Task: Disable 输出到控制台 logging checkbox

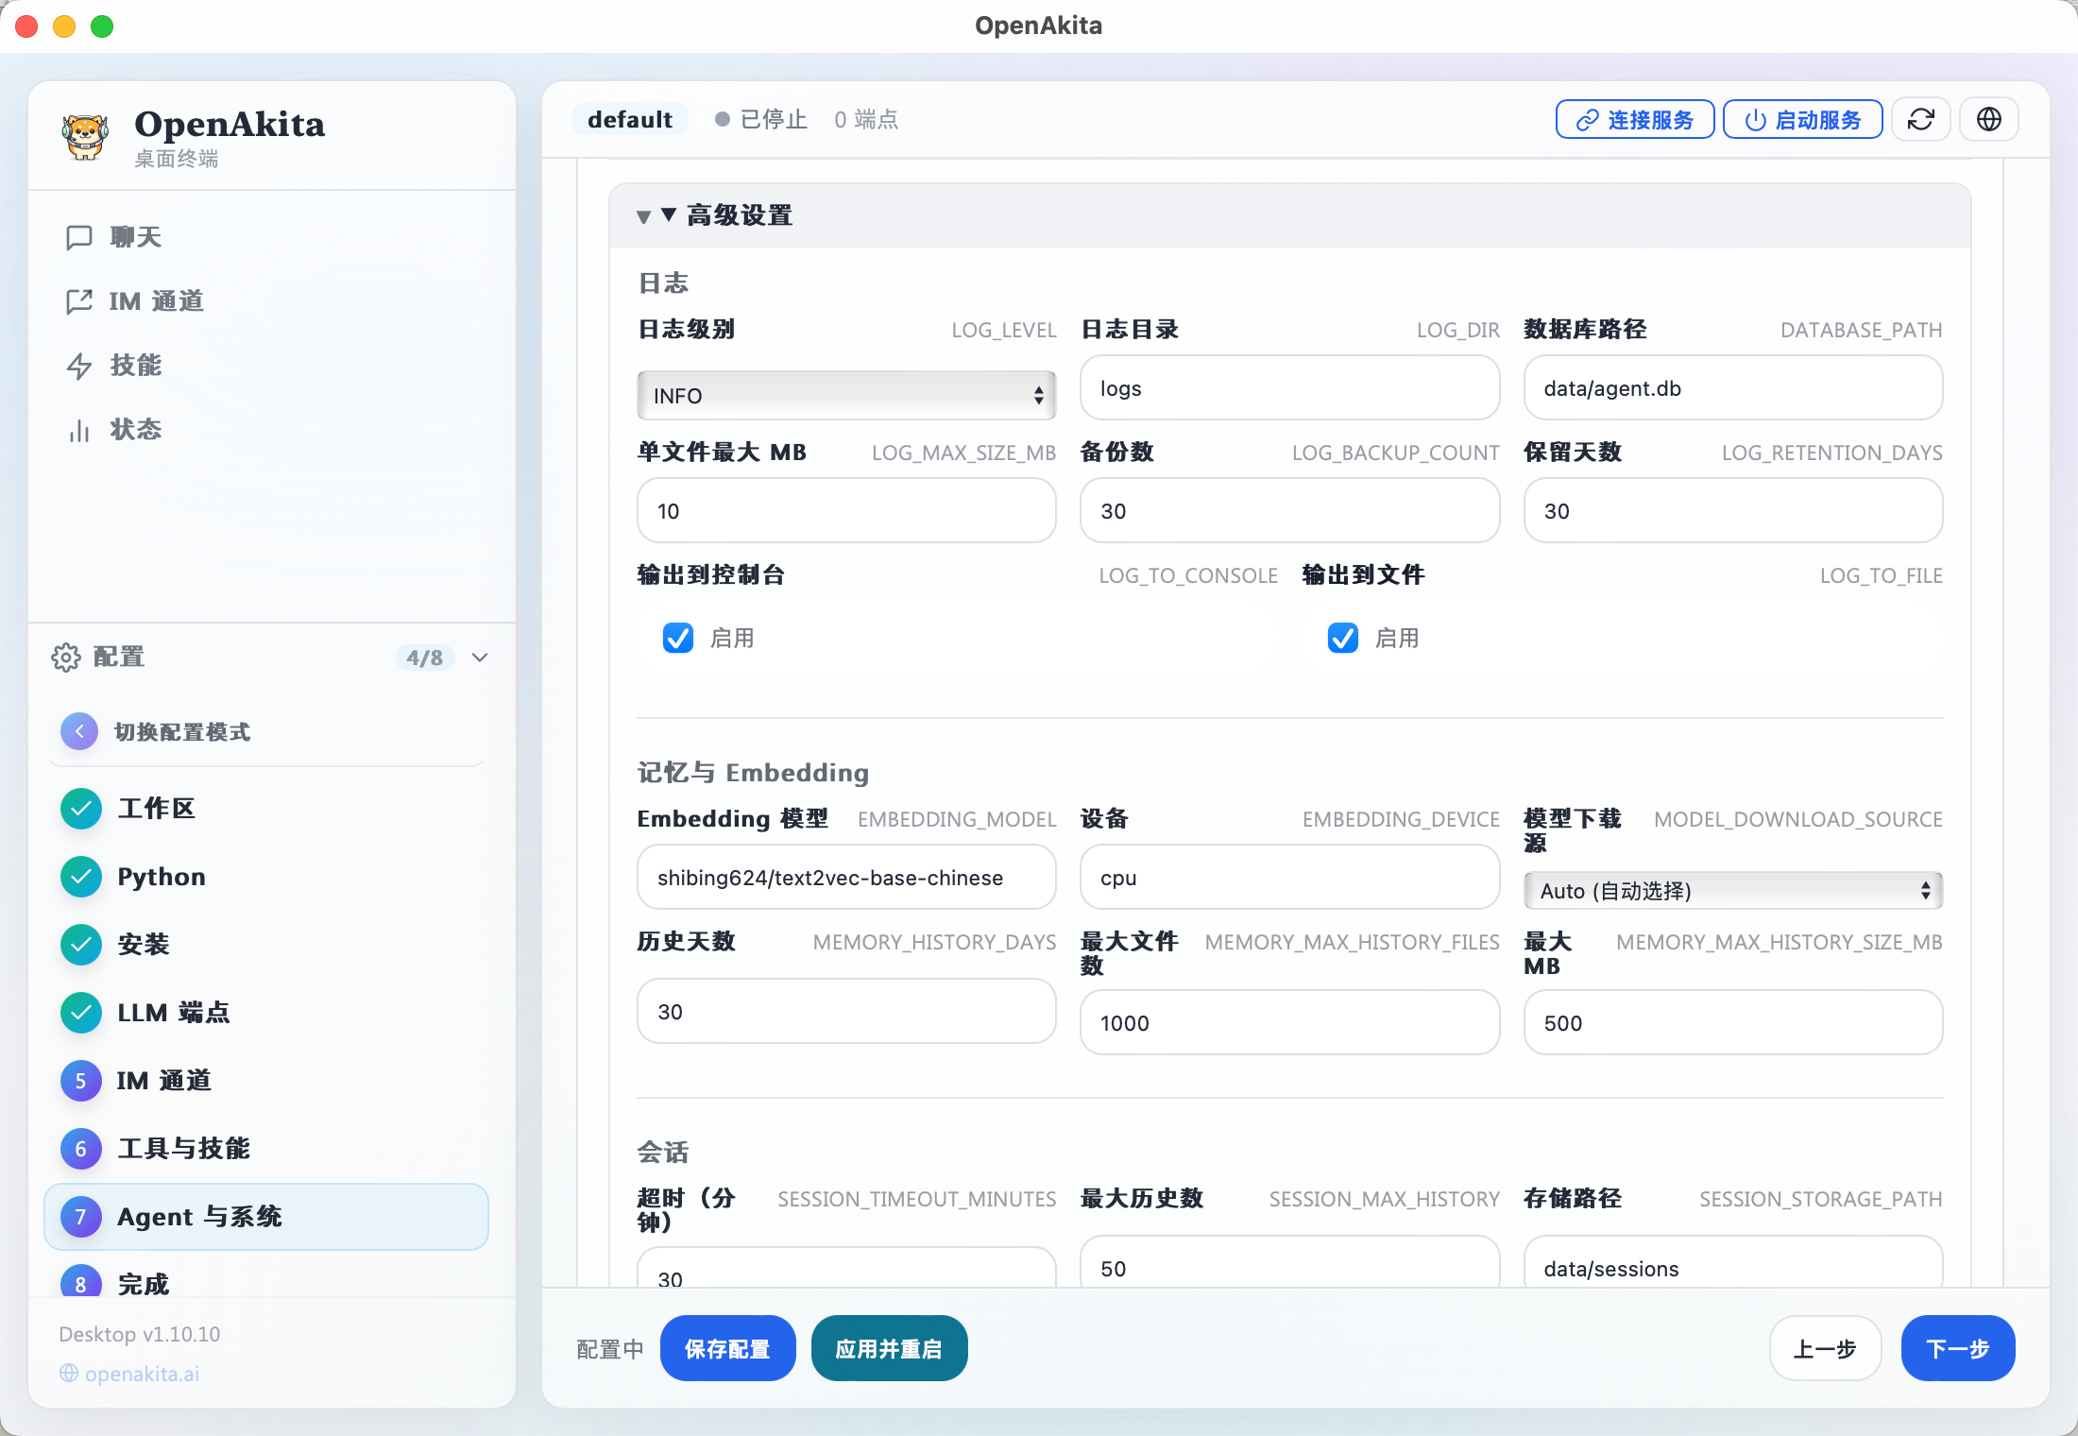Action: coord(677,638)
